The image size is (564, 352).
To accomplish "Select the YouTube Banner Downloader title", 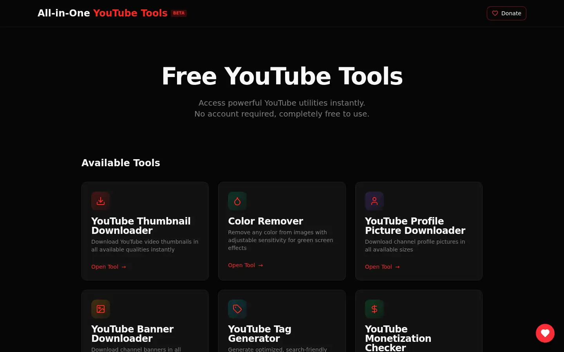I will click(132, 334).
